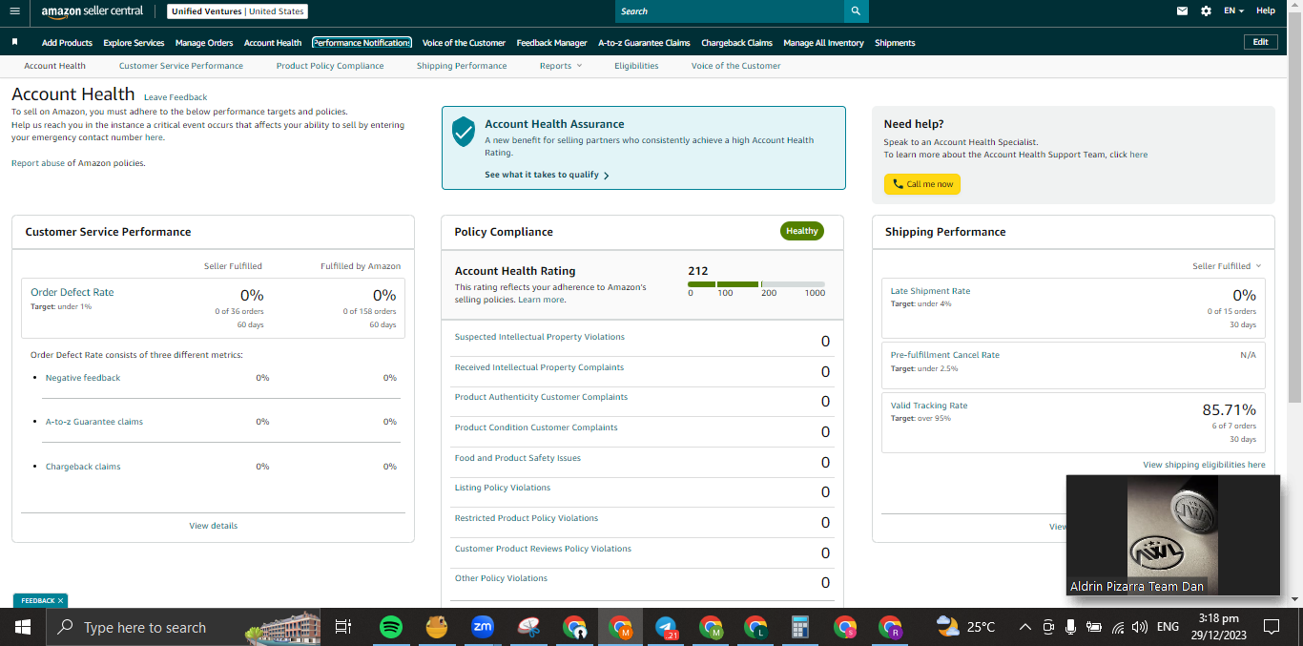
Task: Click the bookmark flag icon before Add Products
Action: coord(14,42)
